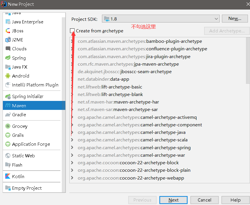Select camel-archetype-activemq row
Image resolution: width=250 pixels, height=205 pixels.
[x=158, y=117]
